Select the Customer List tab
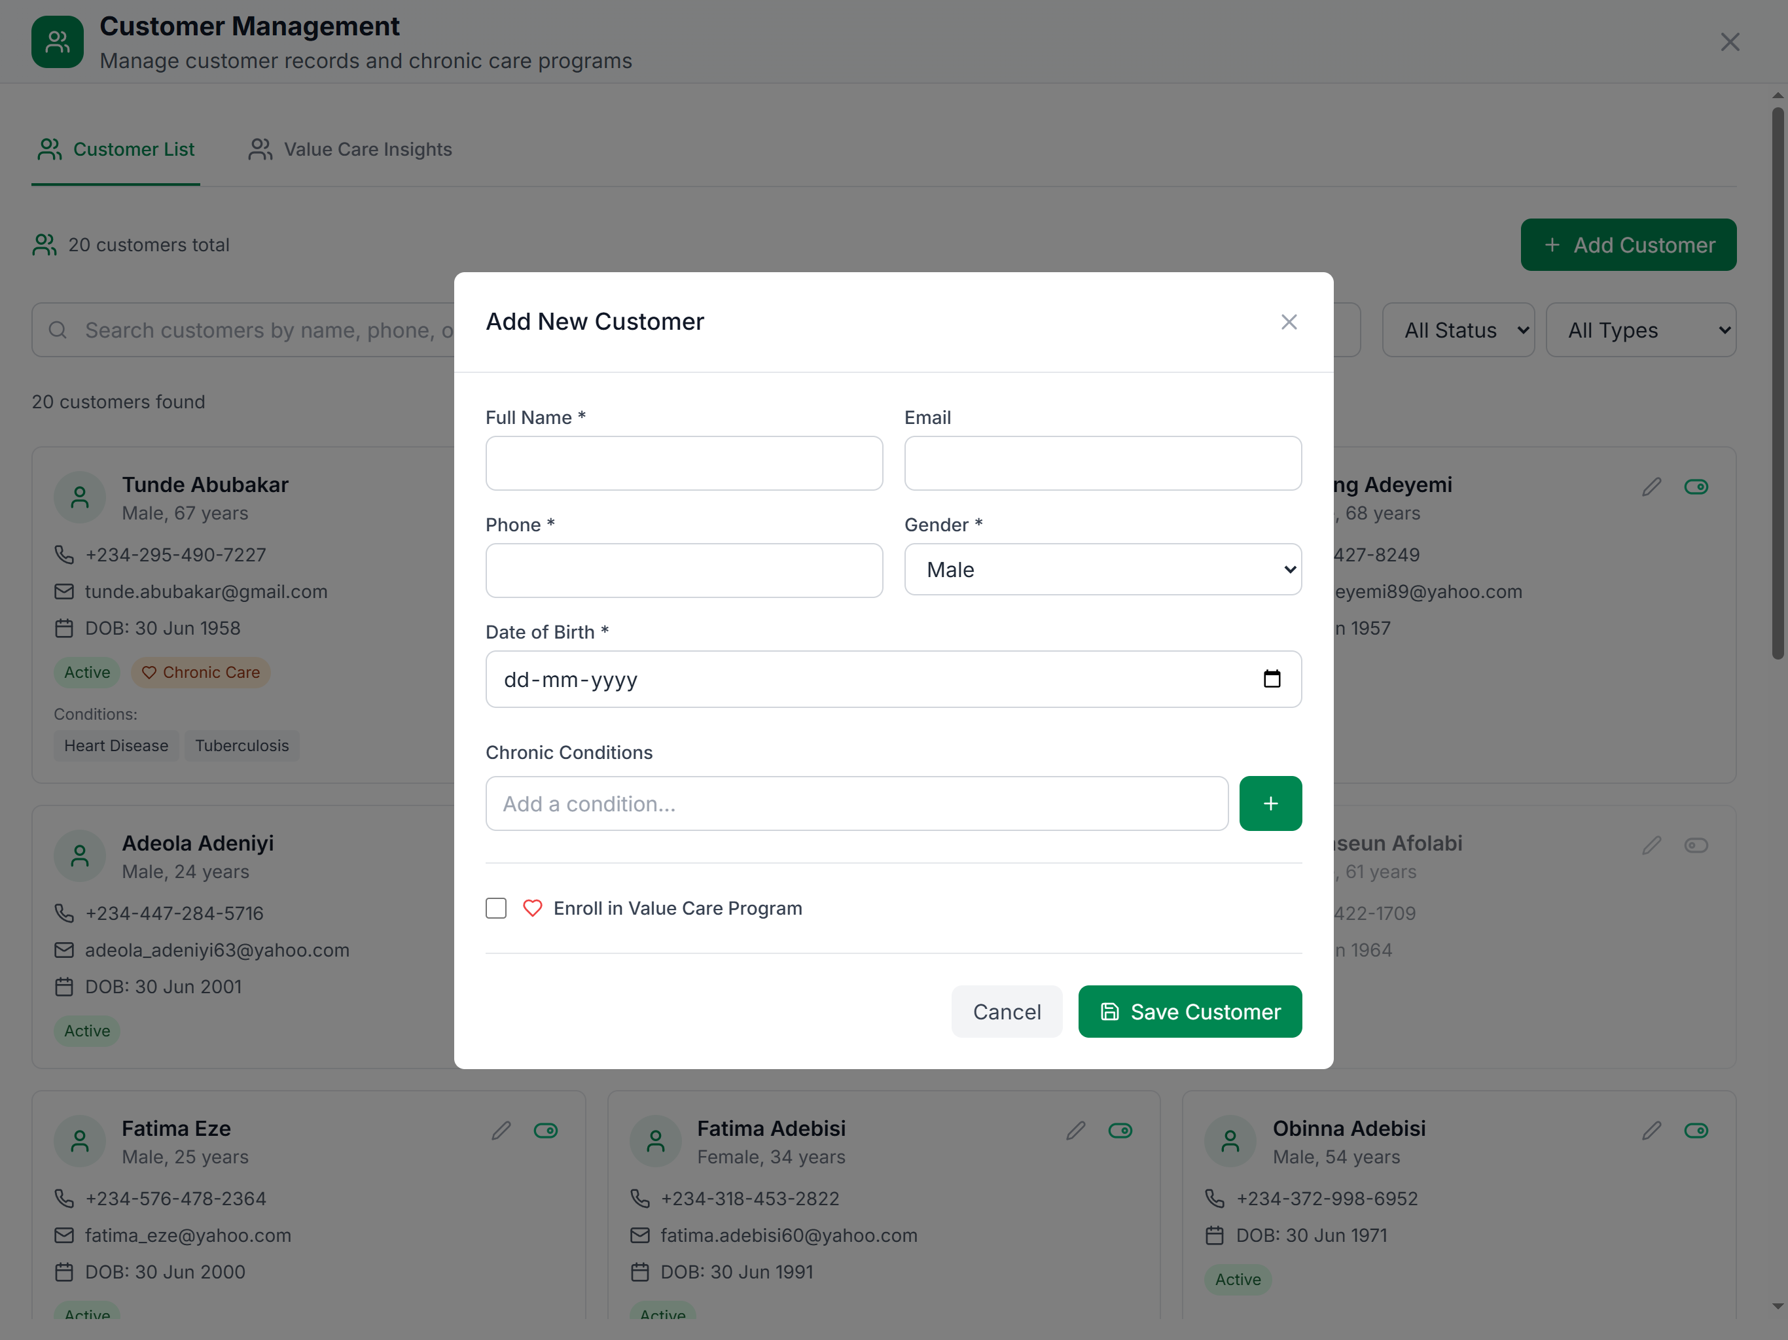The image size is (1788, 1340). [116, 150]
